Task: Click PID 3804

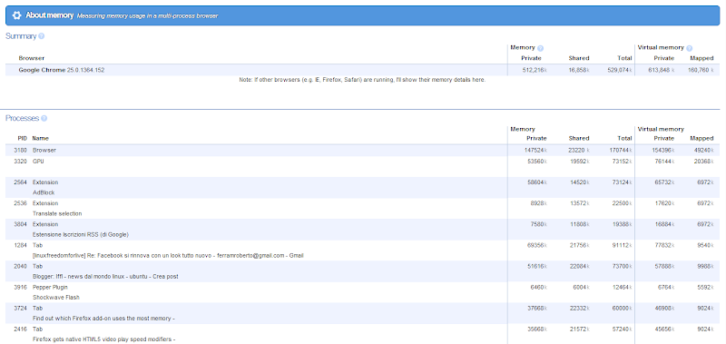Action: [x=21, y=224]
